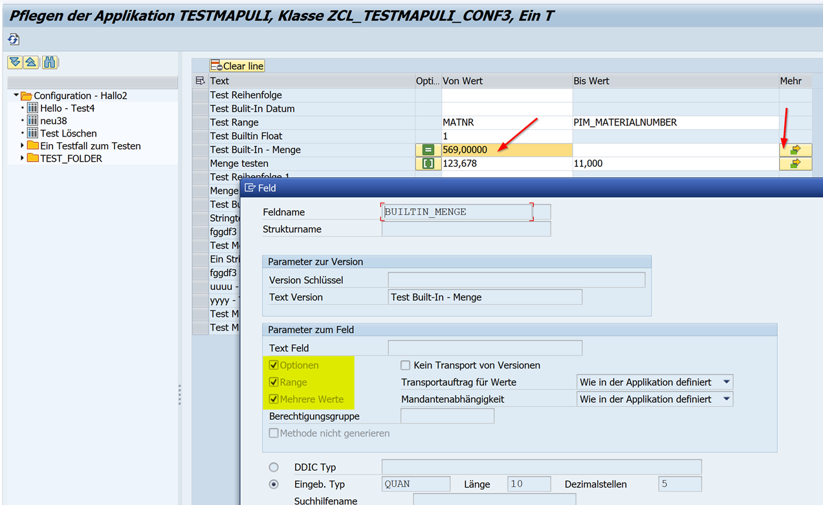Click range option icon for Menge testen
The height and width of the screenshot is (505, 823).
pos(428,164)
